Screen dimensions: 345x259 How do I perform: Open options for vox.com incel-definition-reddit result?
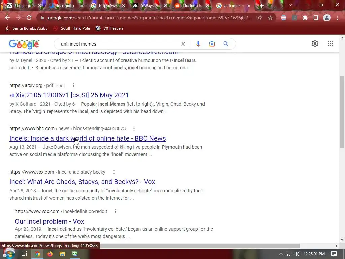tap(116, 211)
